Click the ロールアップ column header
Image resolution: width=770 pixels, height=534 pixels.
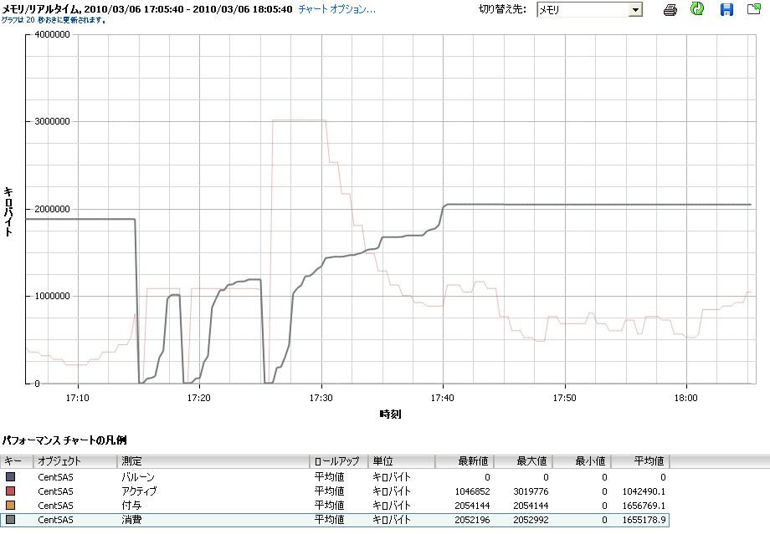(339, 461)
